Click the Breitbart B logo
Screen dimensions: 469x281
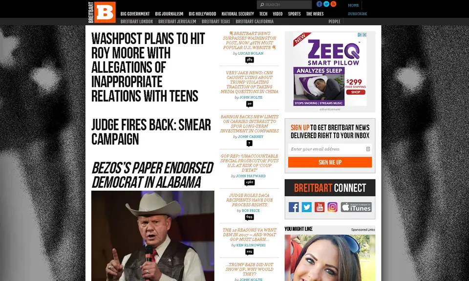pos(102,12)
